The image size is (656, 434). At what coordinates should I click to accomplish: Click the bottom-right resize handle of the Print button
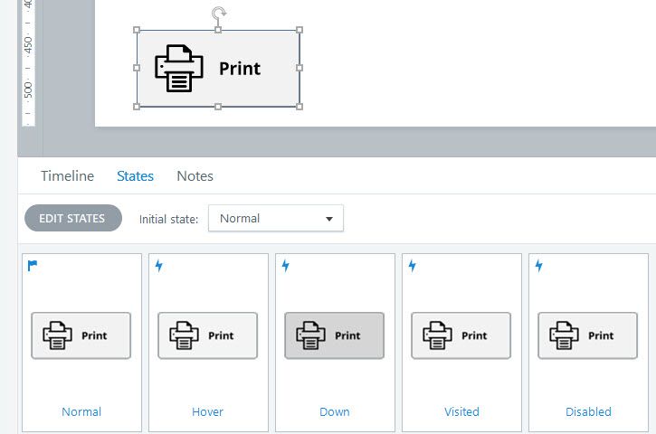299,107
